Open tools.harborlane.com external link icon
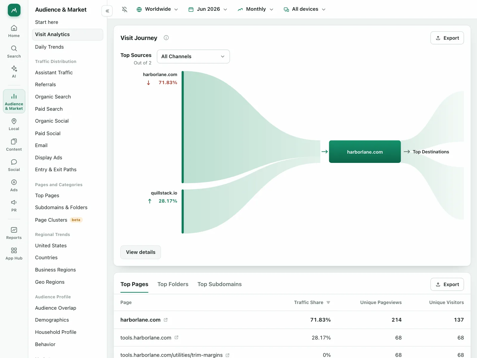This screenshot has width=477, height=358. (176, 337)
